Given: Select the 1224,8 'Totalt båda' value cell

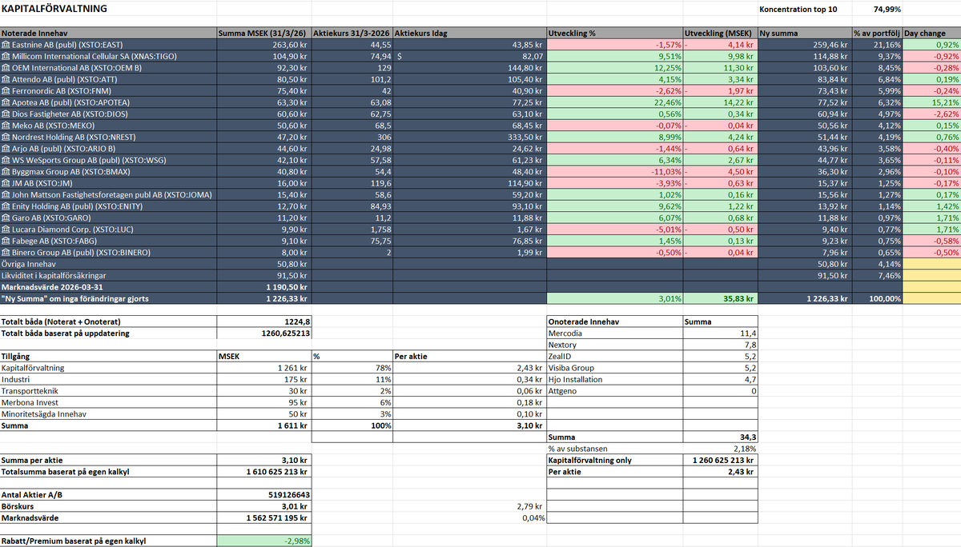Looking at the screenshot, I should [264, 321].
